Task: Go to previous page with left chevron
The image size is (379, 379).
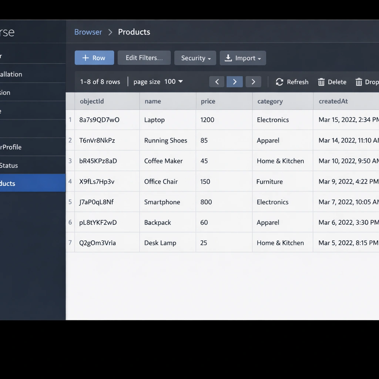Action: pyautogui.click(x=217, y=82)
